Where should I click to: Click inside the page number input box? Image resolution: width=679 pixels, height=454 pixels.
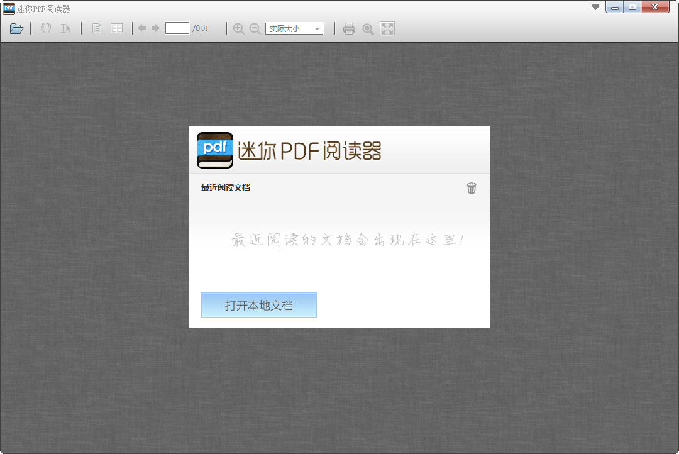point(177,28)
